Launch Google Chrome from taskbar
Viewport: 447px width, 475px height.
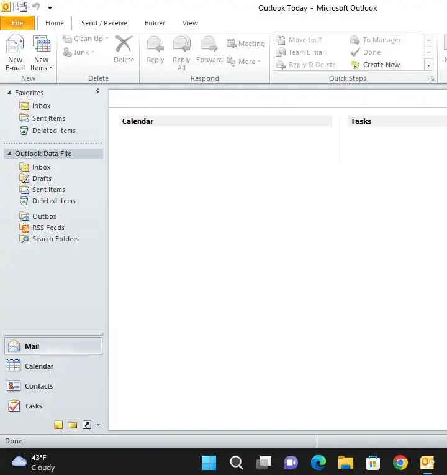pyautogui.click(x=400, y=463)
